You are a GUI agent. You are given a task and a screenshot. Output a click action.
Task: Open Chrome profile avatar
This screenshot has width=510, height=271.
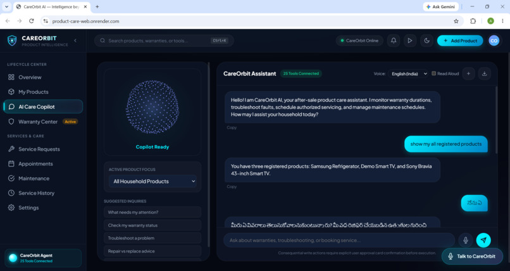[x=490, y=21]
